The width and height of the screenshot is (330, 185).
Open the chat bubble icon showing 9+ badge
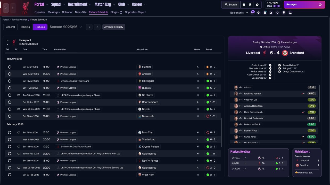tap(252, 12)
